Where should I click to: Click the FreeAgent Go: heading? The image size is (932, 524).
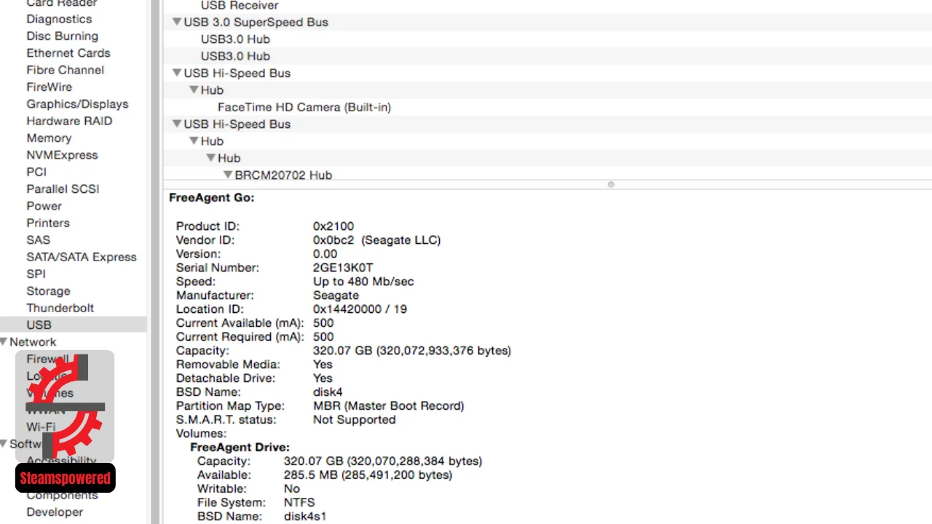(x=212, y=197)
